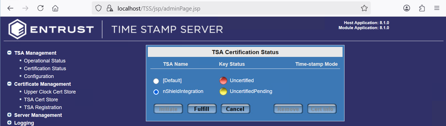Viewport: 446px width, 126px height.
Task: Click the Uncertified status text
Action: click(242, 80)
